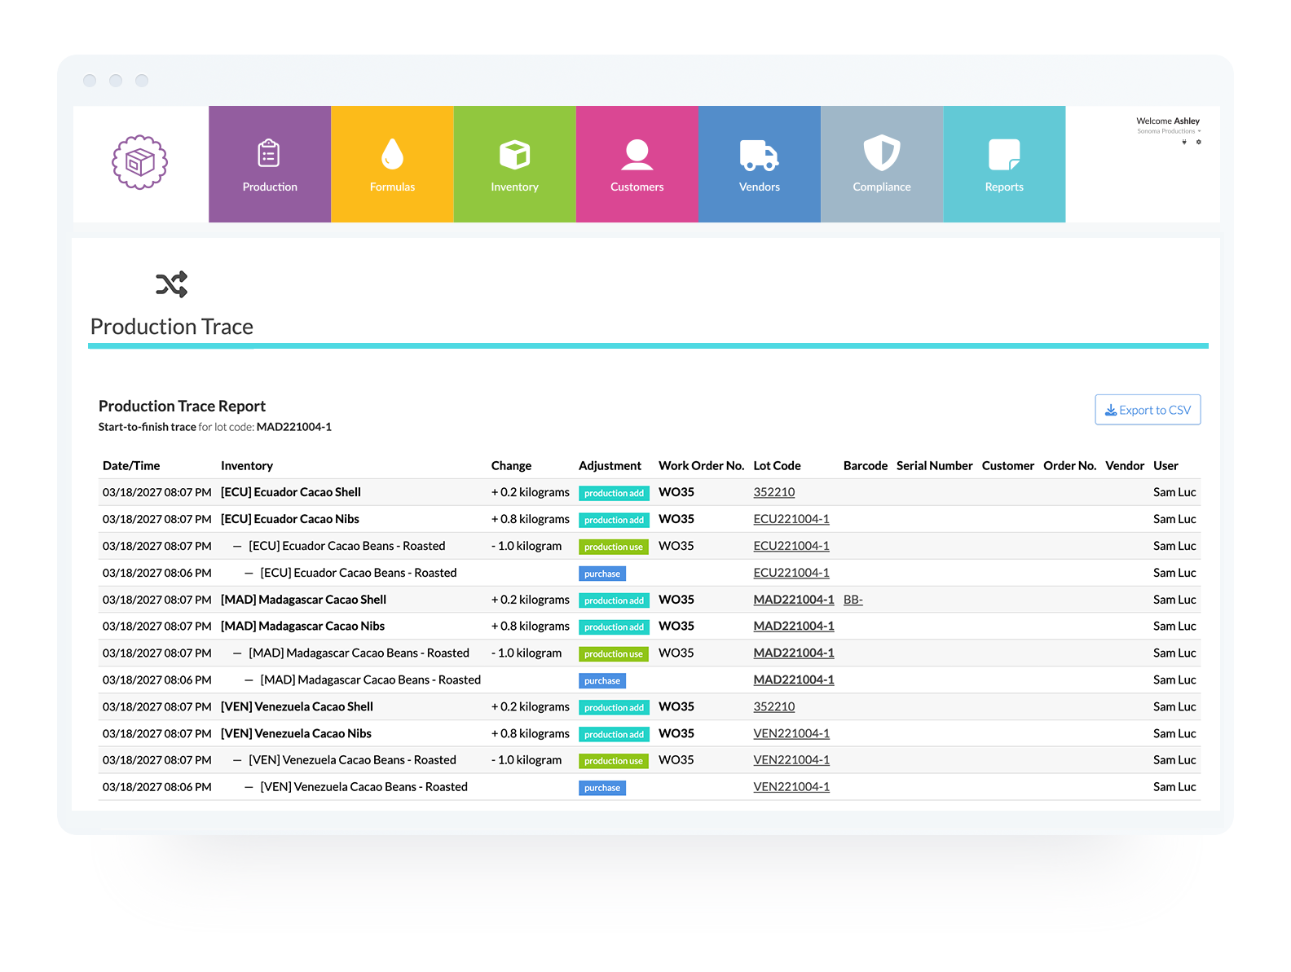Screen dimensions: 1291x972
Task: Open lot MAD221004-1 in Madagascar Cacao Shell row
Action: pos(794,600)
